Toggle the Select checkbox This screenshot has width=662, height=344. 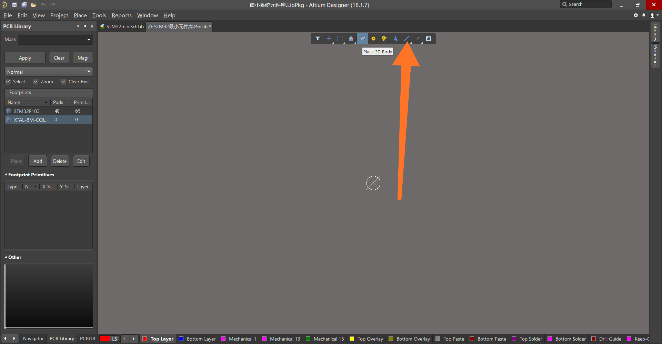coord(8,82)
